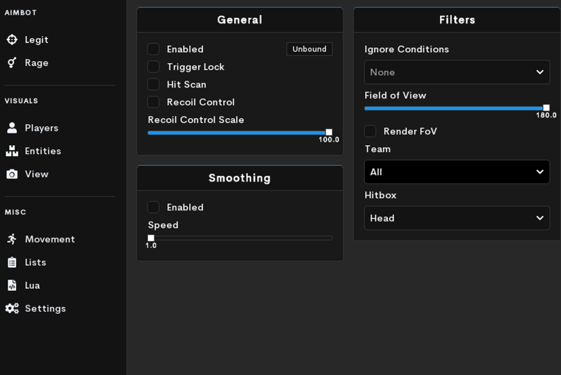The height and width of the screenshot is (375, 561).
Task: Select the Movement running-figure icon
Action: (x=12, y=239)
